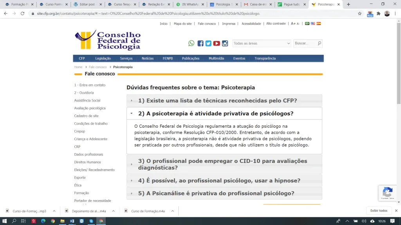The width and height of the screenshot is (401, 225).
Task: Open the Publicações menu item
Action: click(191, 58)
